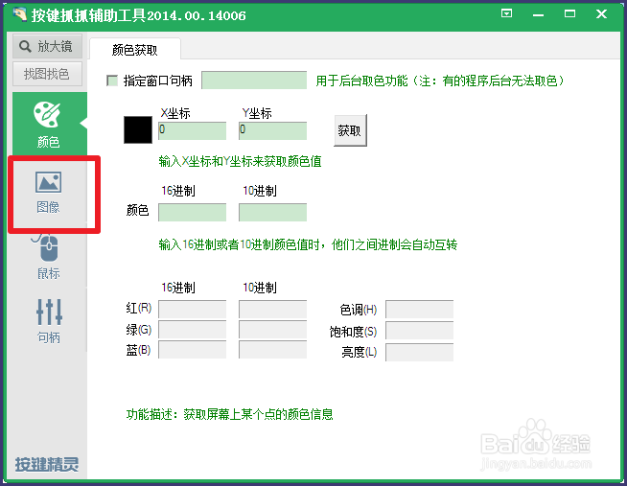The height and width of the screenshot is (486, 627).
Task: Click the 获取 button
Action: coord(350,130)
